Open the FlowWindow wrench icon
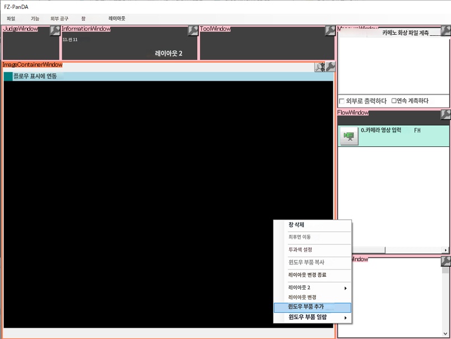The image size is (451, 339). 446,114
